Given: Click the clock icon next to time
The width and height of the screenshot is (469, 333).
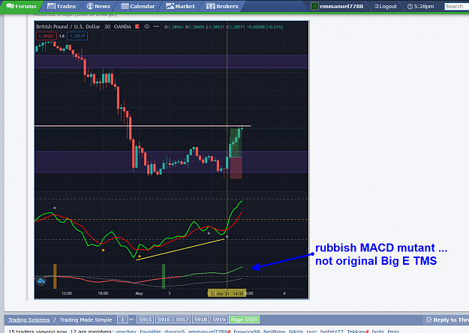Looking at the screenshot, I should 410,6.
